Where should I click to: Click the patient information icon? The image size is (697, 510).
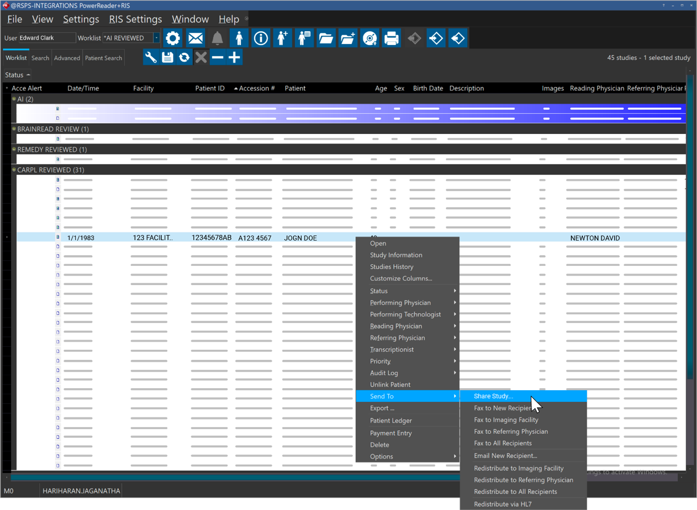261,37
